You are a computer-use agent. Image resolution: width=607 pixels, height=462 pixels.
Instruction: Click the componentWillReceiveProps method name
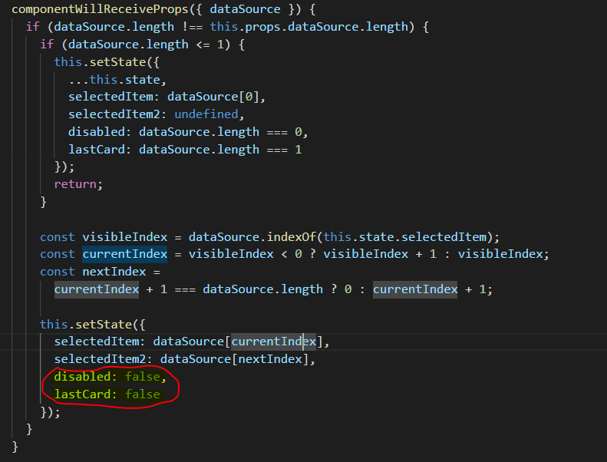pos(101,9)
